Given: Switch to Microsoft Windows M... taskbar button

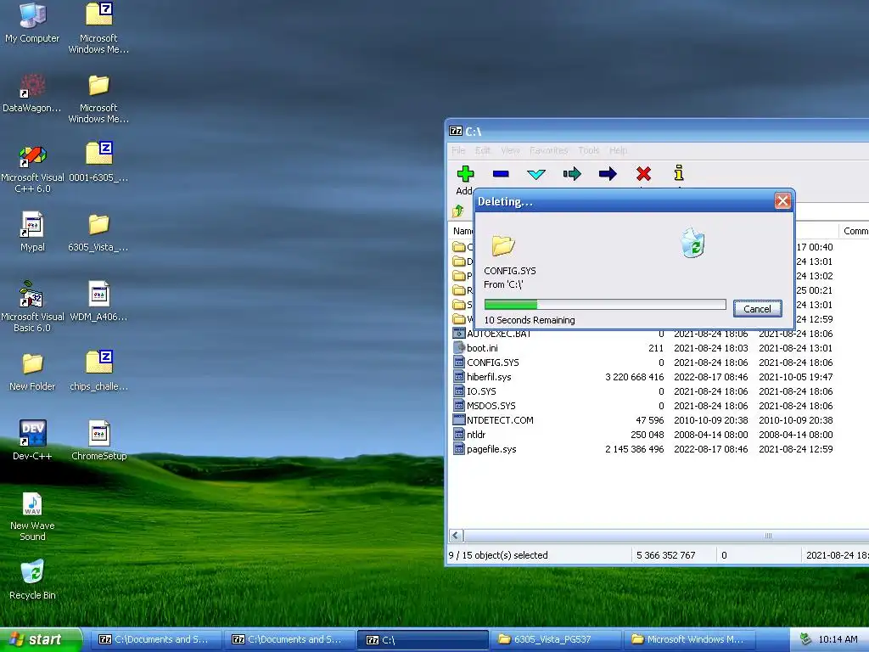Looking at the screenshot, I should tap(689, 639).
